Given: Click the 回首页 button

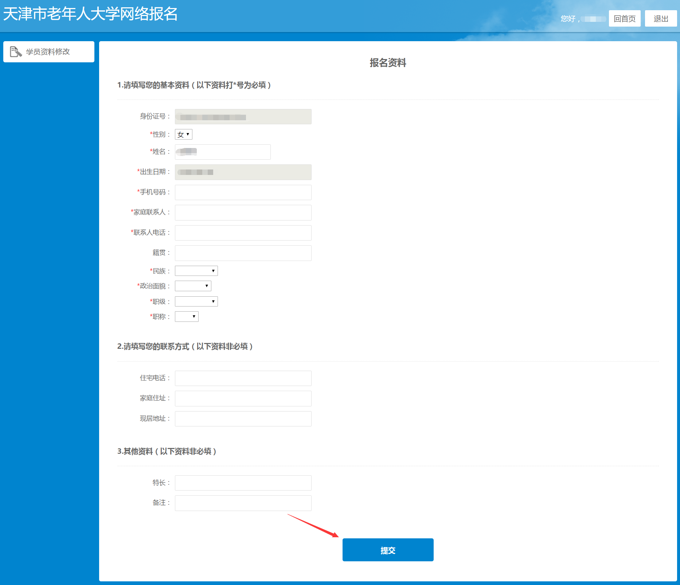Looking at the screenshot, I should click(625, 19).
